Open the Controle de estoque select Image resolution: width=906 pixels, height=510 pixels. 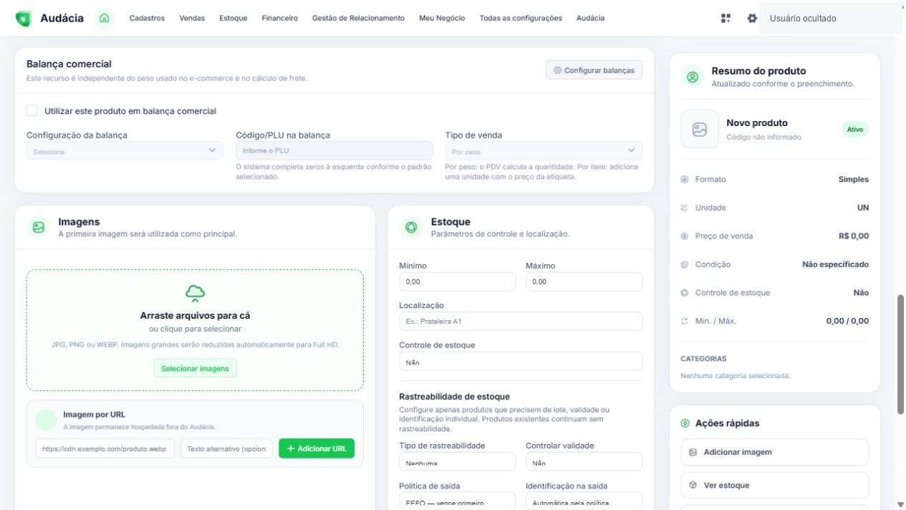(x=521, y=361)
